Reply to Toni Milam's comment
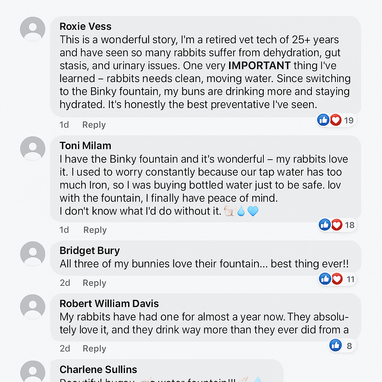The height and width of the screenshot is (382, 382). pyautogui.click(x=95, y=230)
